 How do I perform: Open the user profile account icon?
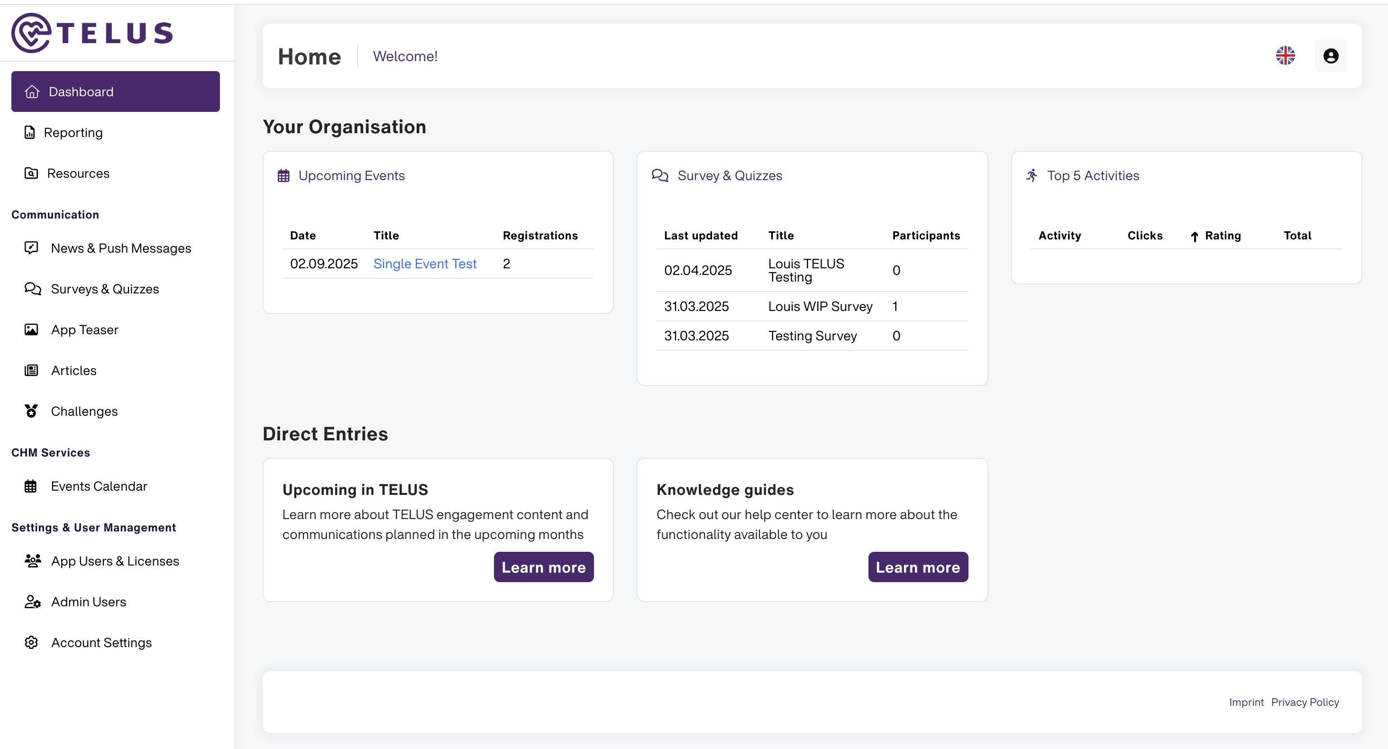[x=1330, y=55]
